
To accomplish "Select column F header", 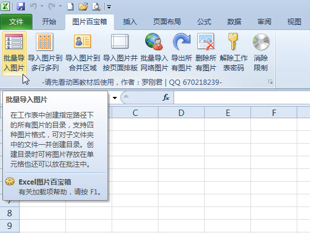I will (274, 113).
